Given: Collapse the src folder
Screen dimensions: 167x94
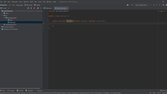Looking at the screenshot, I should coord(2,15).
